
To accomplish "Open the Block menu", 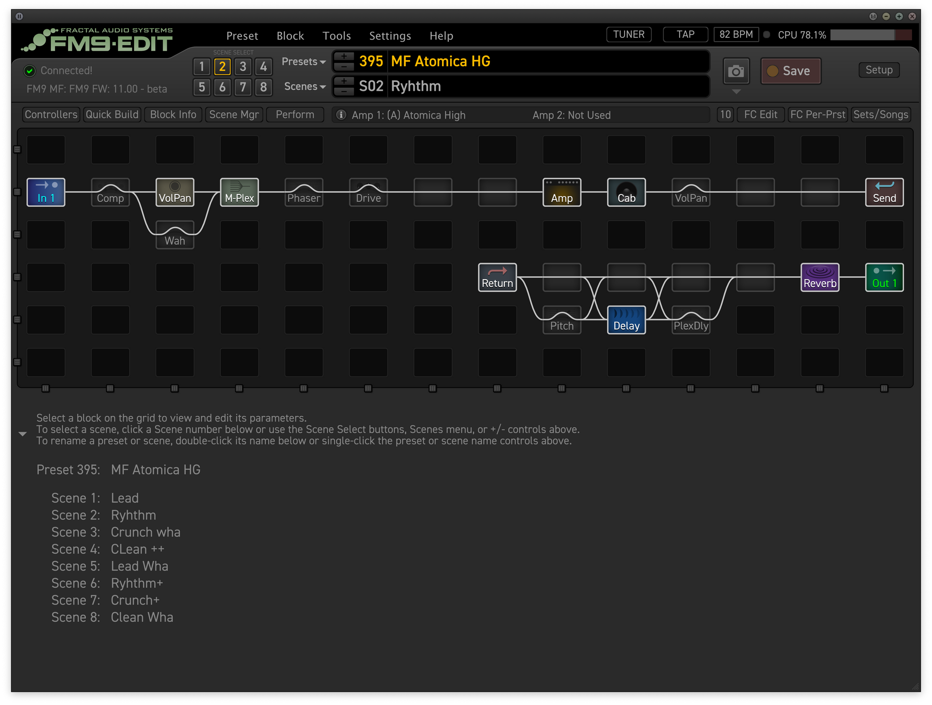I will 290,36.
